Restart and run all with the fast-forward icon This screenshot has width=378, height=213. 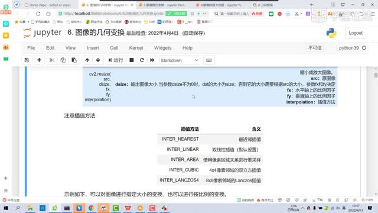pos(152,60)
